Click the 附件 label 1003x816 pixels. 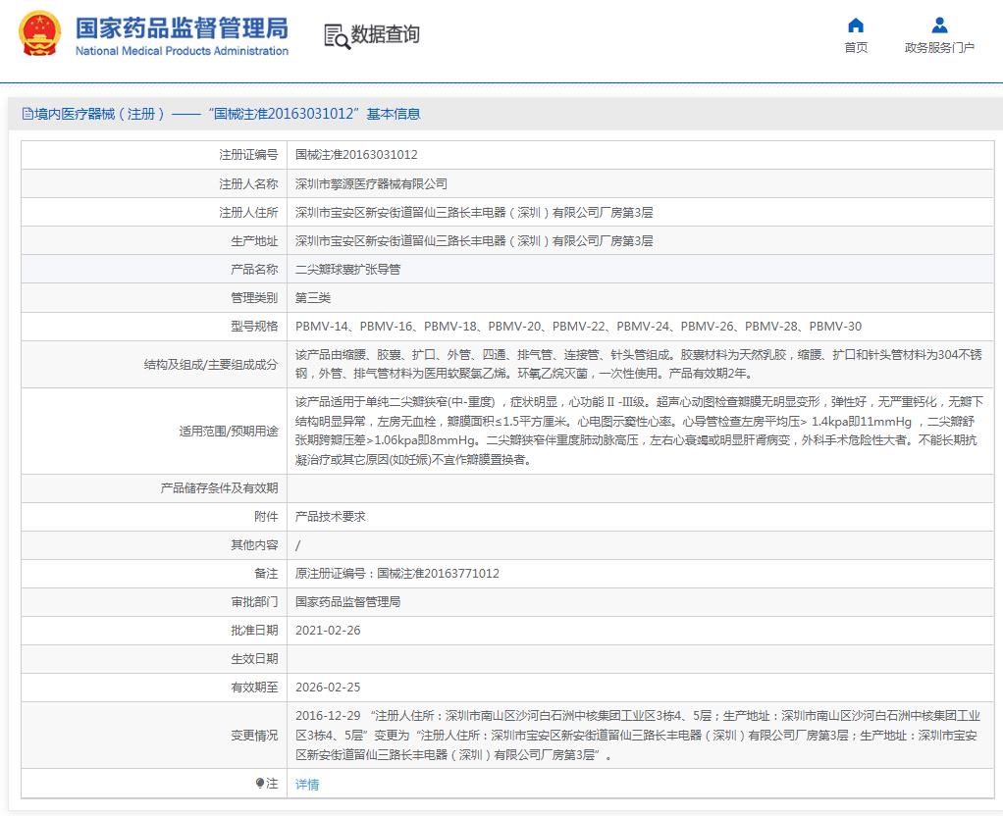coord(266,517)
